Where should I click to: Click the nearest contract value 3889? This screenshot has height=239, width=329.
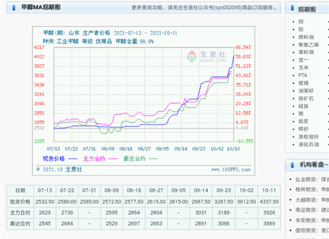click(x=269, y=224)
